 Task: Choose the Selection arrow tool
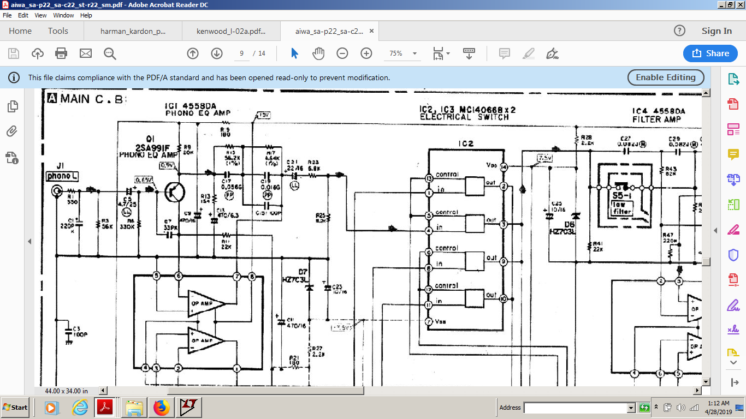pos(294,53)
